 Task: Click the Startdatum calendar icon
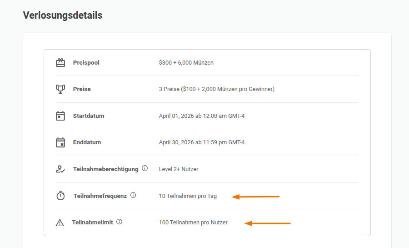click(x=60, y=116)
